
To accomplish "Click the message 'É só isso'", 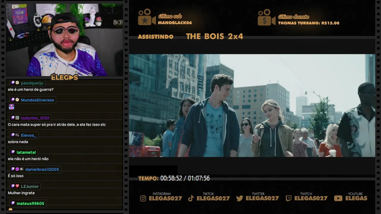I will (x=15, y=176).
